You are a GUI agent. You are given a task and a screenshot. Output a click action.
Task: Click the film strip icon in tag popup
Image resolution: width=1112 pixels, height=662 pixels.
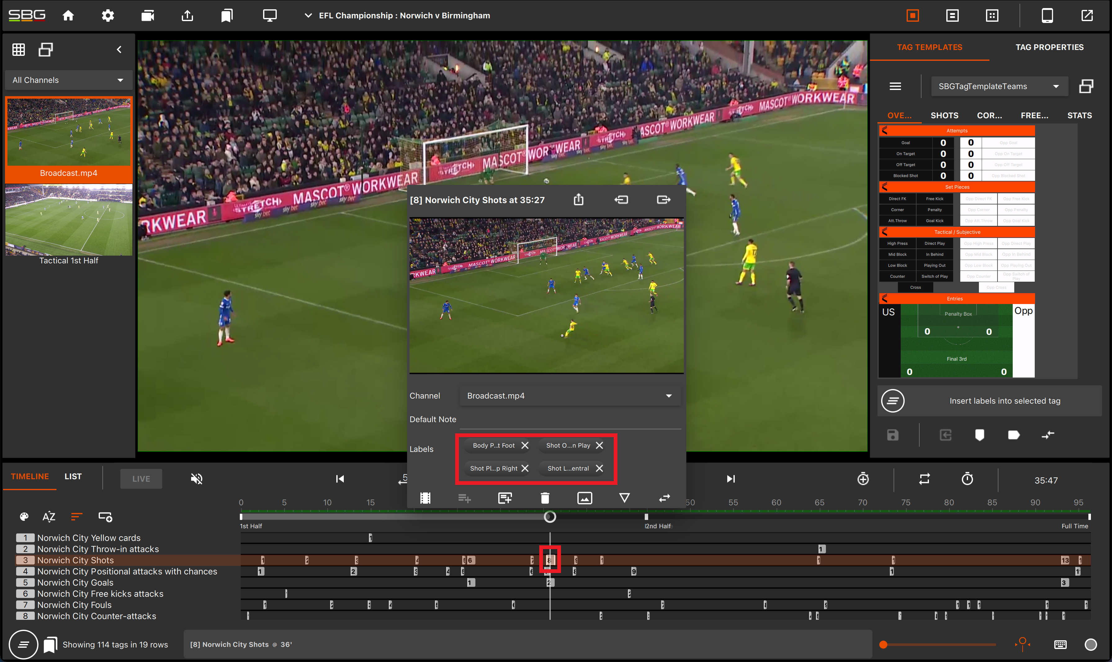pyautogui.click(x=425, y=498)
